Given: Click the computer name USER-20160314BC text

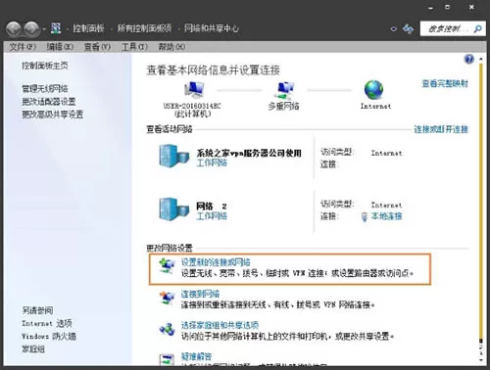Looking at the screenshot, I should 192,106.
